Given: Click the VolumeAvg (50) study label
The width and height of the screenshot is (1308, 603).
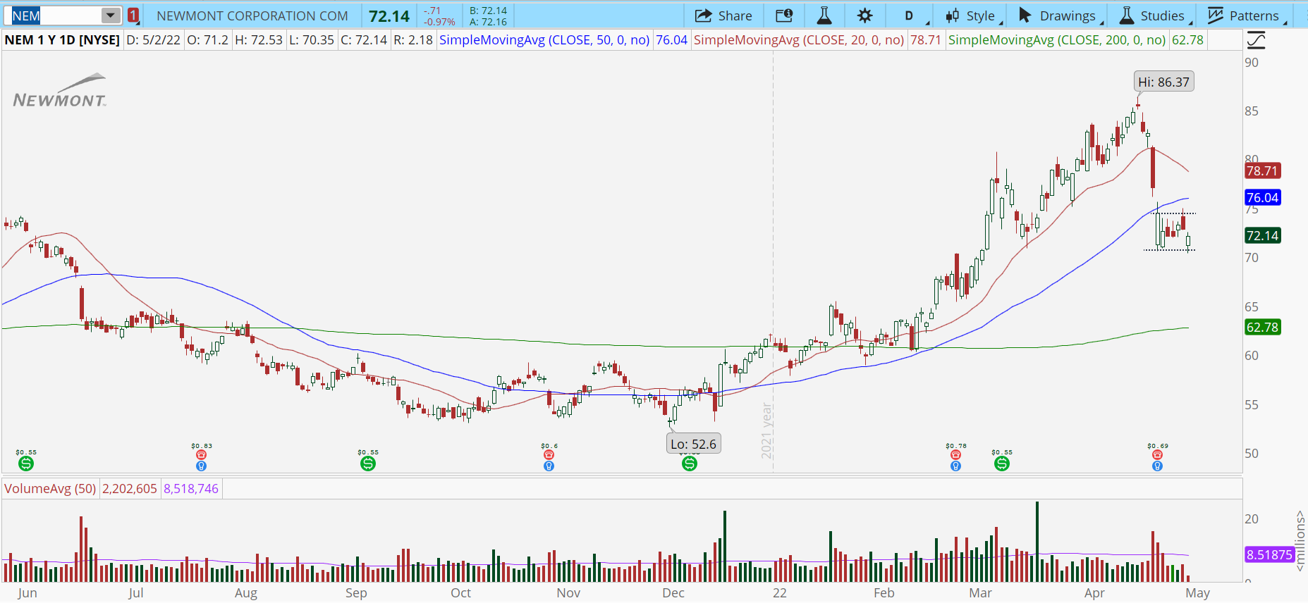Looking at the screenshot, I should (x=50, y=488).
